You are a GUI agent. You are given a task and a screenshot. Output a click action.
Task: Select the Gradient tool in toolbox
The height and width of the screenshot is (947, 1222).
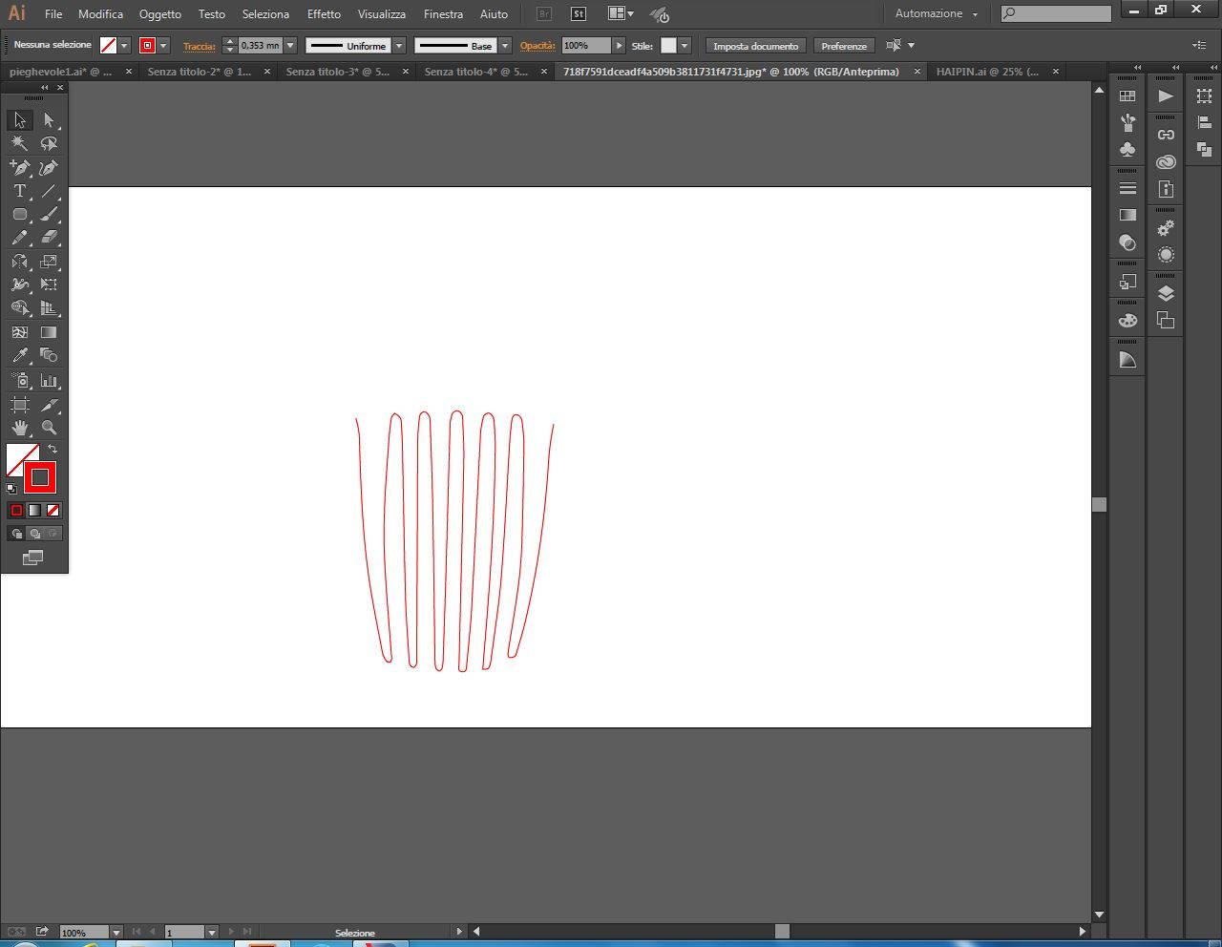(x=49, y=332)
